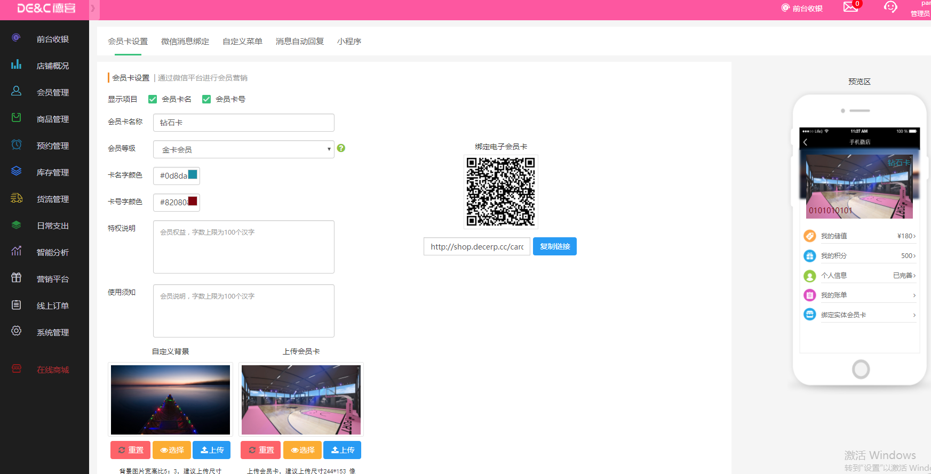Click the 特权说明 text area
The width and height of the screenshot is (931, 474).
click(243, 247)
